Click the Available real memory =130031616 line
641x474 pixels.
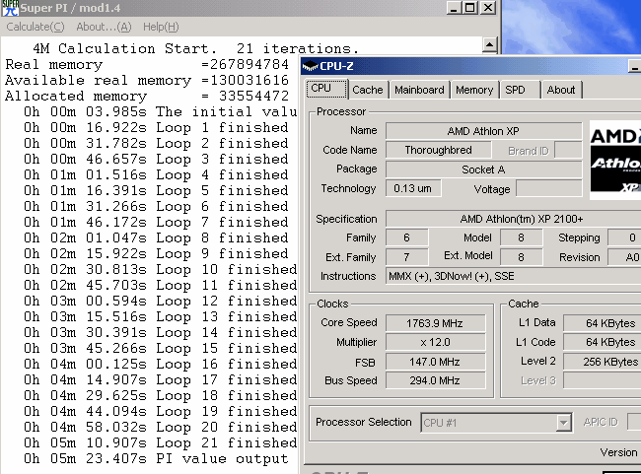tap(147, 81)
